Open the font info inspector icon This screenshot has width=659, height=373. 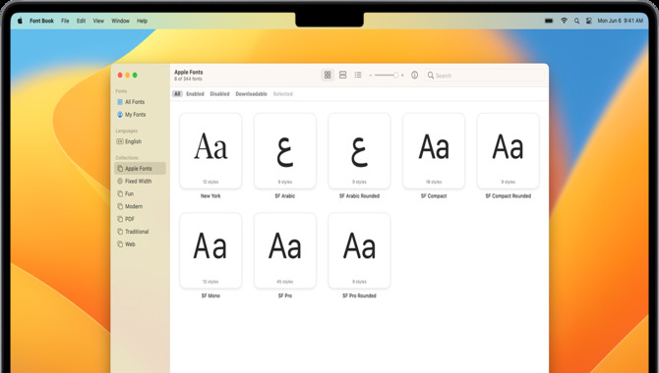point(414,76)
